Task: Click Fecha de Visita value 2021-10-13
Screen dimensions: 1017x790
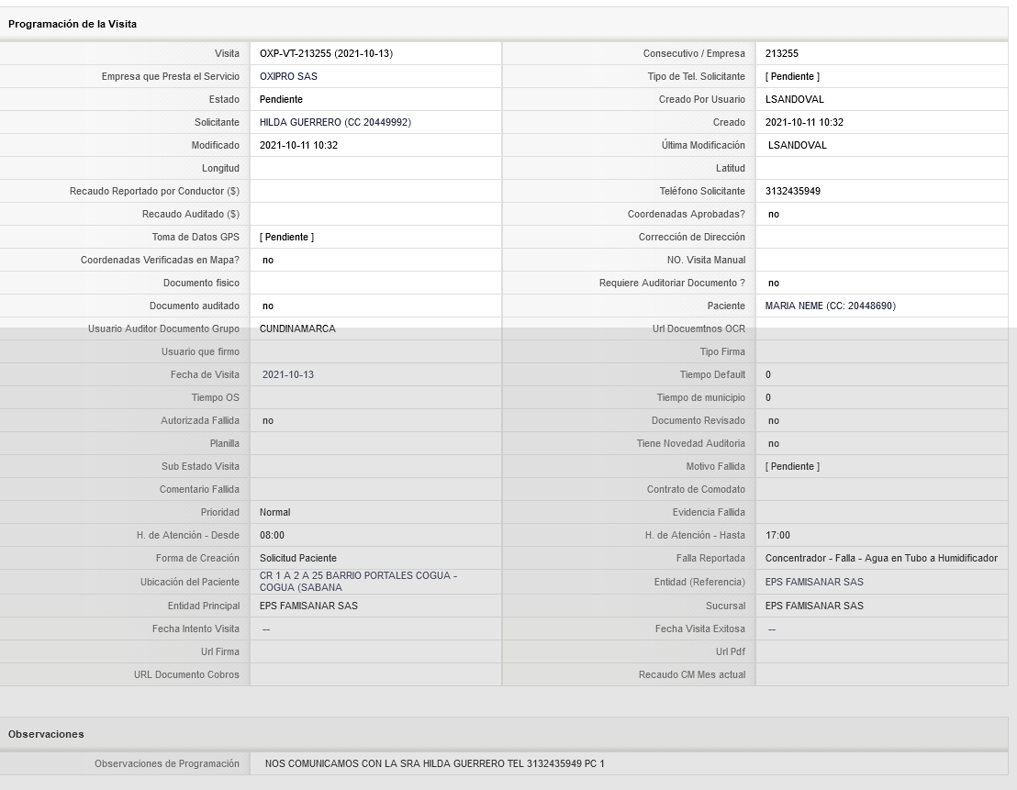Action: pos(288,375)
